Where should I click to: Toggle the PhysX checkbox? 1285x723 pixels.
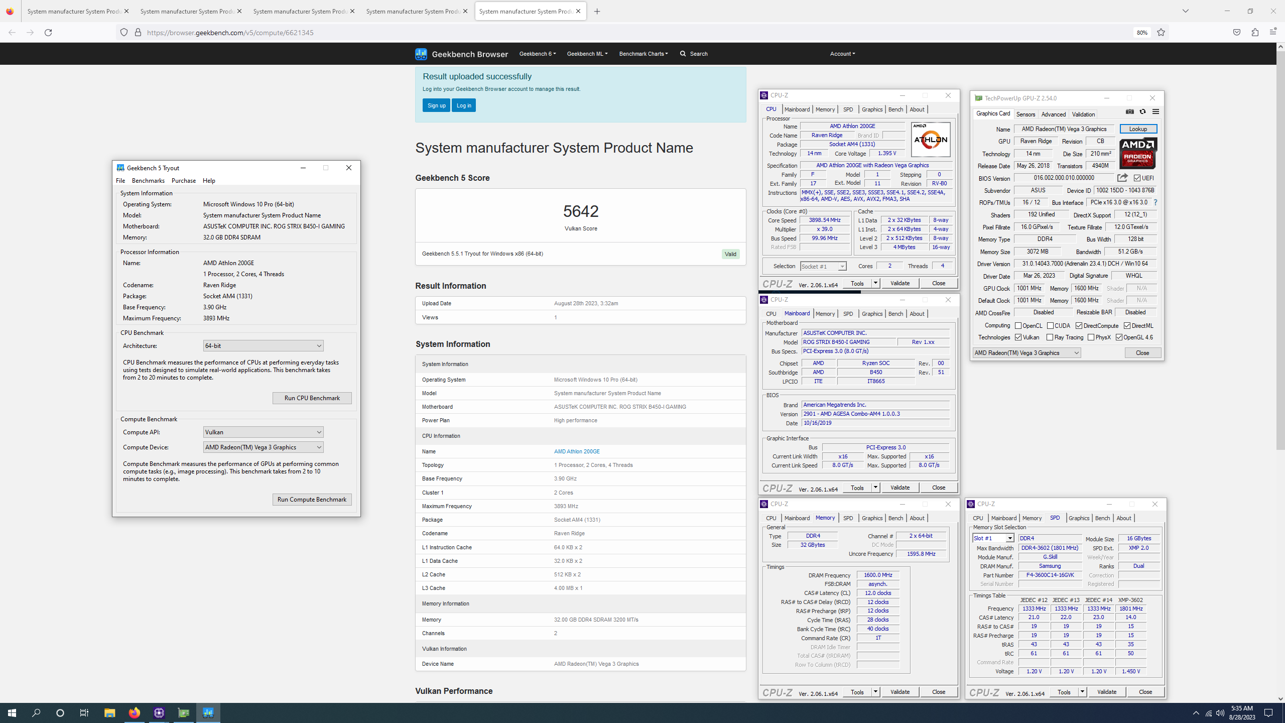pyautogui.click(x=1091, y=337)
